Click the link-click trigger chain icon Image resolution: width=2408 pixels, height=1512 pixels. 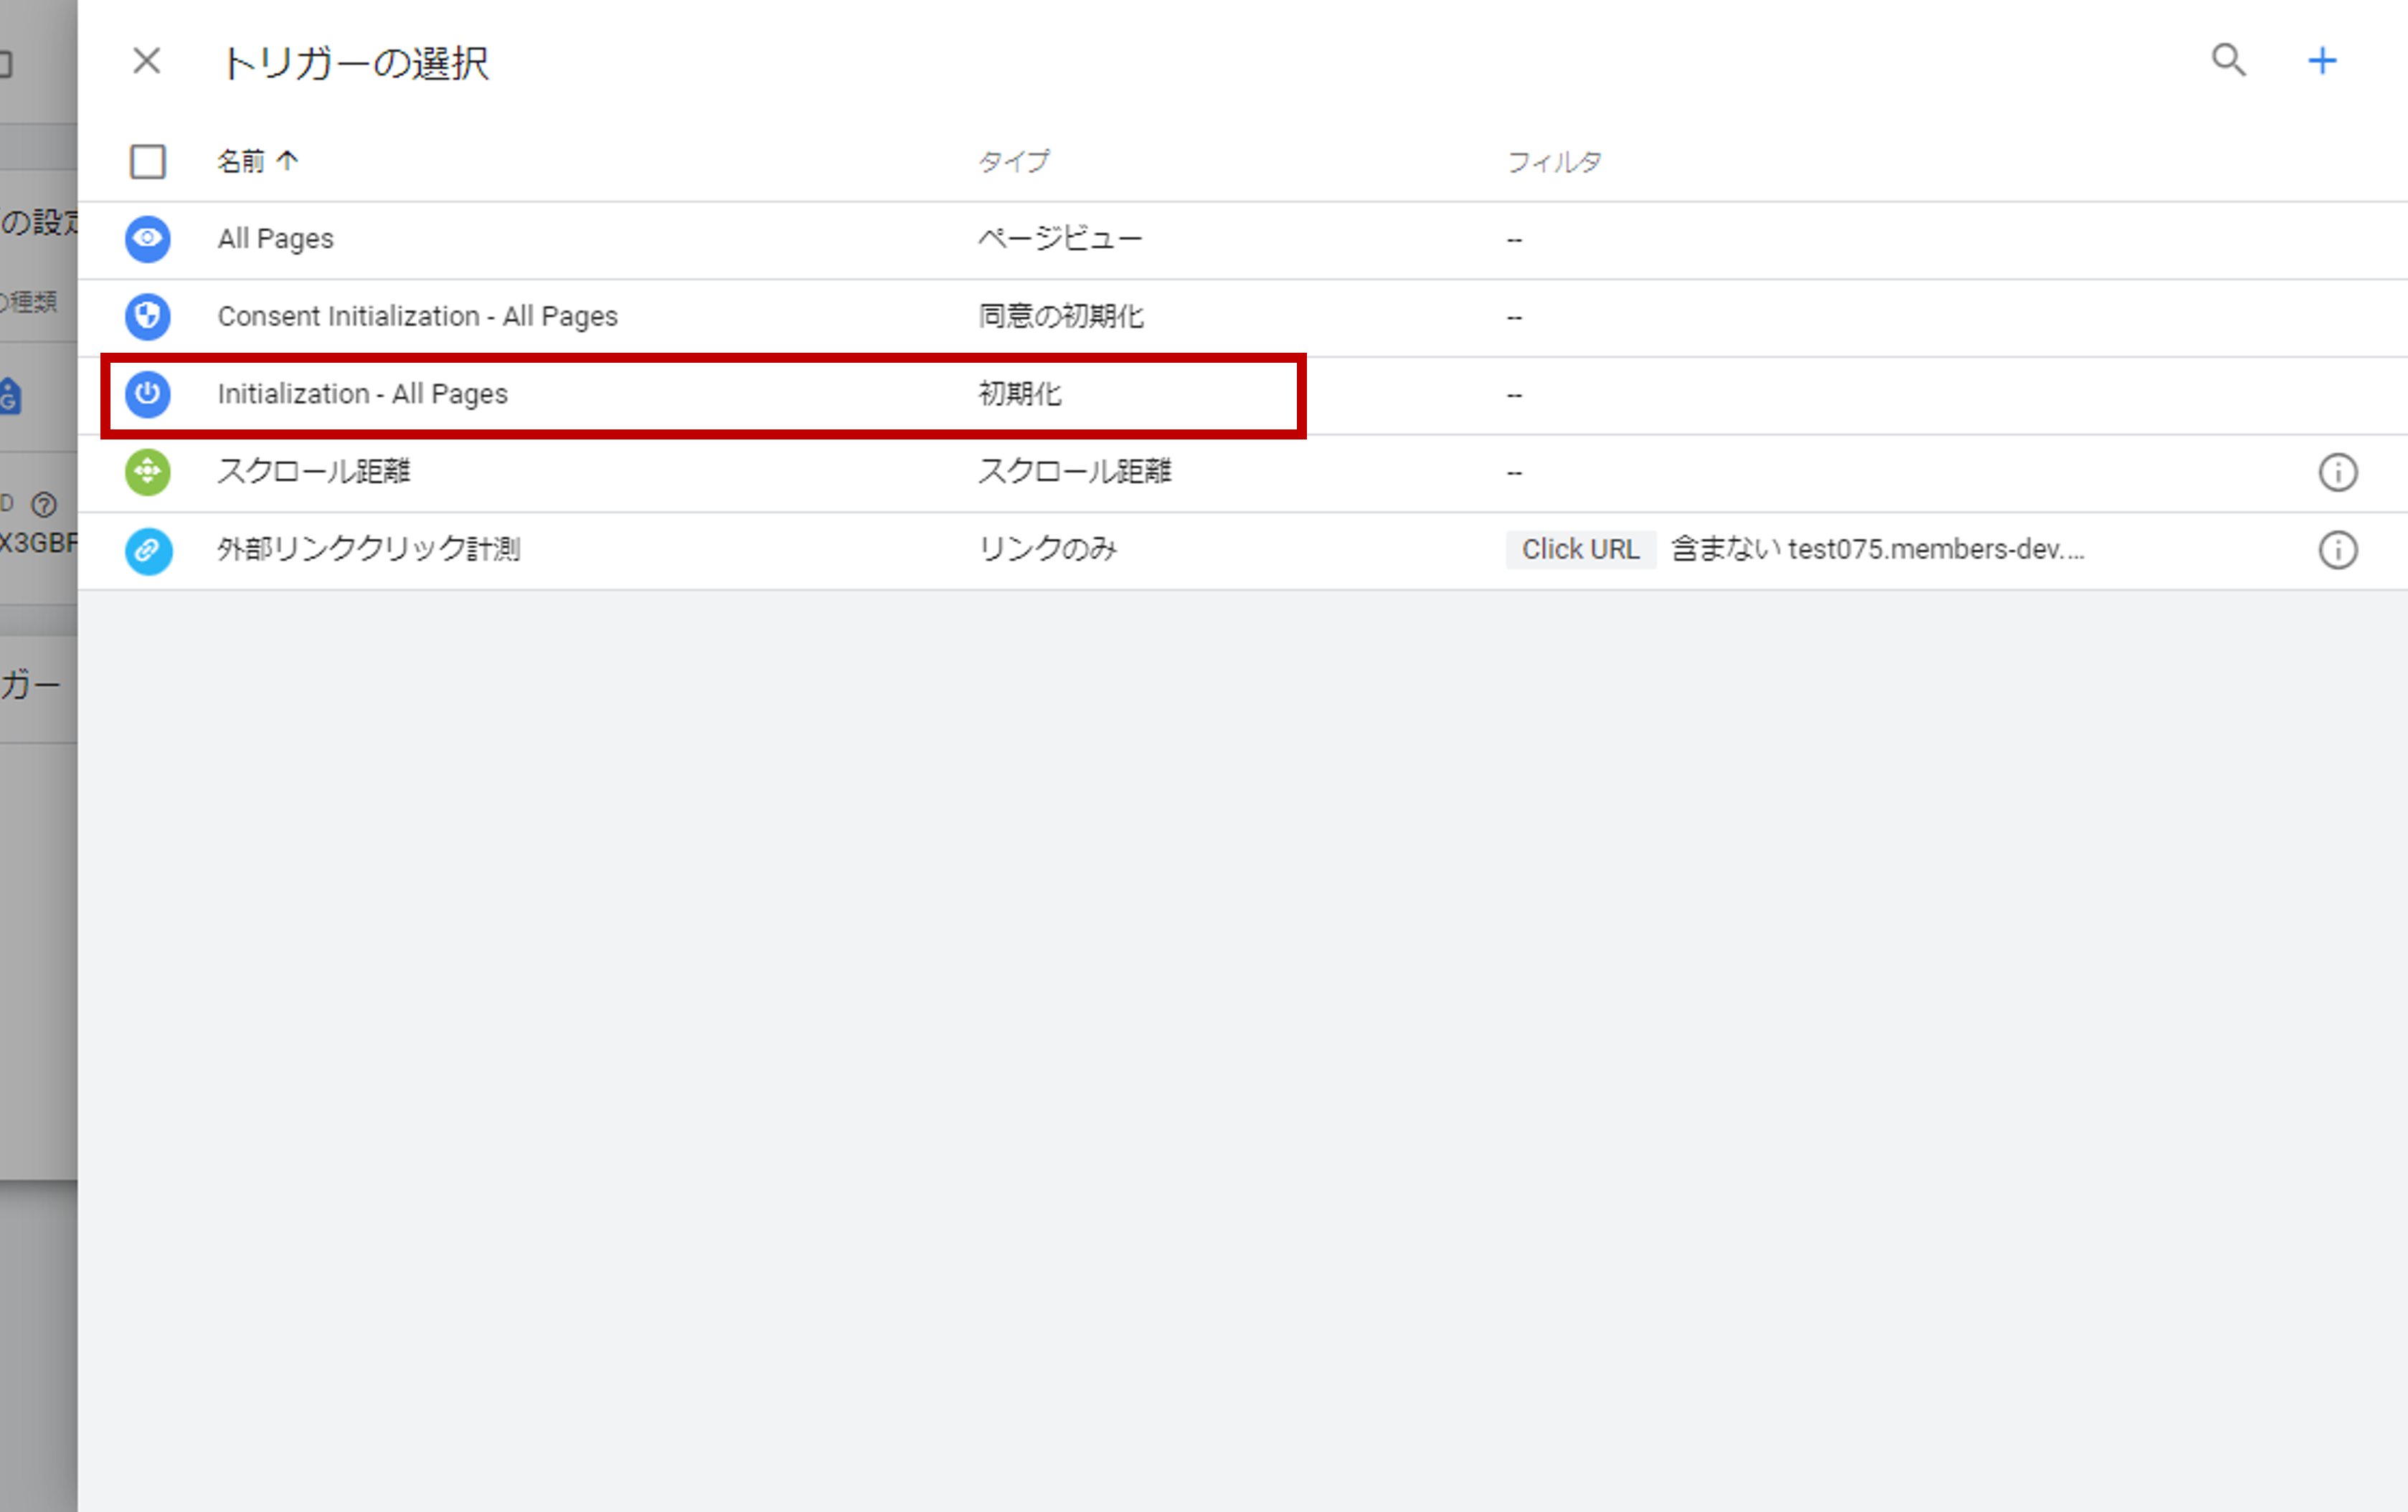point(147,550)
